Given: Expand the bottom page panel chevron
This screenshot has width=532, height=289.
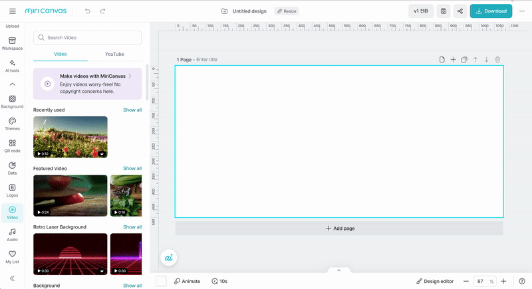Looking at the screenshot, I should [338, 270].
